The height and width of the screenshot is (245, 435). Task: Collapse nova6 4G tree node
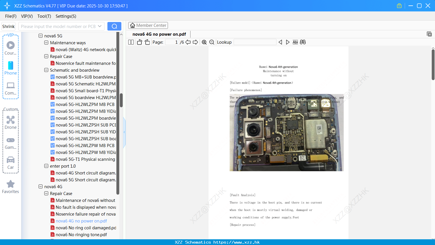click(41, 186)
